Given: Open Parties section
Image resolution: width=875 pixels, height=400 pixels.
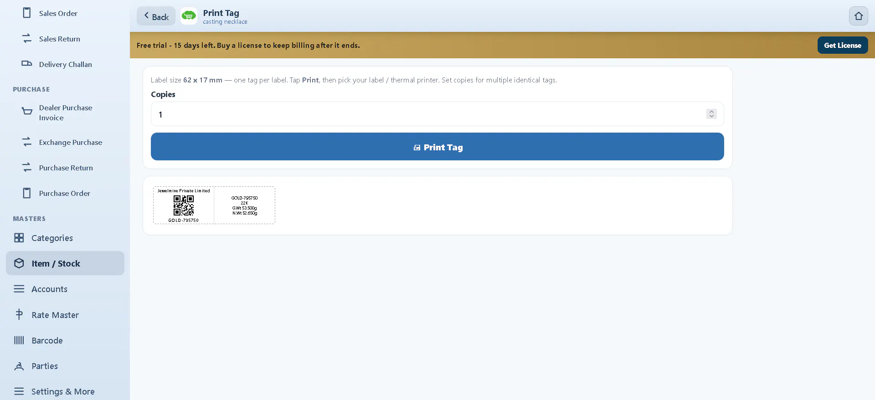Looking at the screenshot, I should (65, 366).
